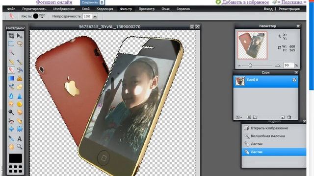Select the Zoom magnifier tool
The image size is (314, 176).
click(20, 147)
